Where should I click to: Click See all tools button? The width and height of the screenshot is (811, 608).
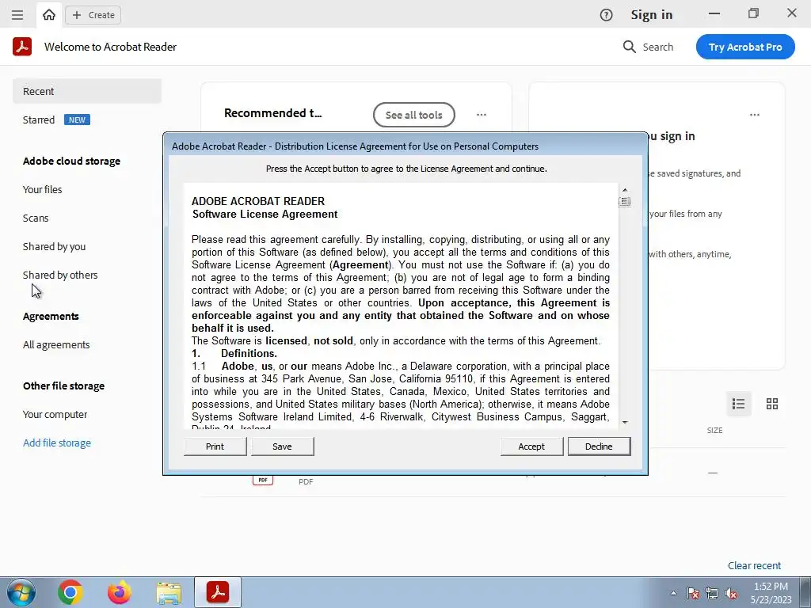[x=413, y=115]
